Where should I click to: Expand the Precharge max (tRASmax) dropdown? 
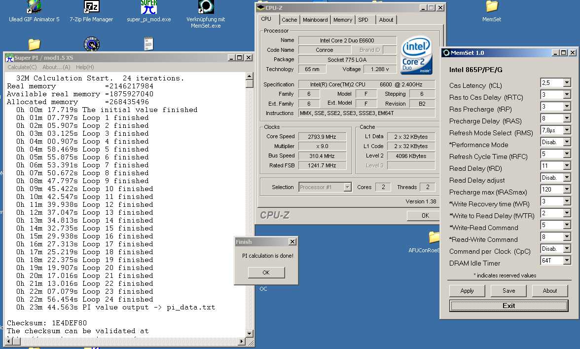(x=567, y=189)
